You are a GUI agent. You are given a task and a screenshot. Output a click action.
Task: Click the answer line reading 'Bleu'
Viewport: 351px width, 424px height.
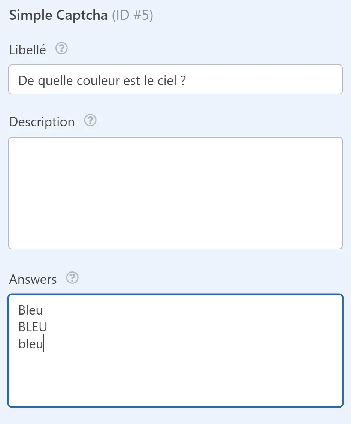31,310
